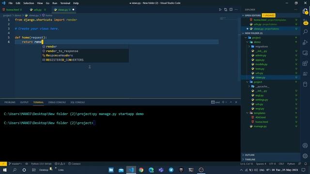This screenshot has height=174, width=310.
Task: Click the Connect status bar item
Action: point(74,164)
